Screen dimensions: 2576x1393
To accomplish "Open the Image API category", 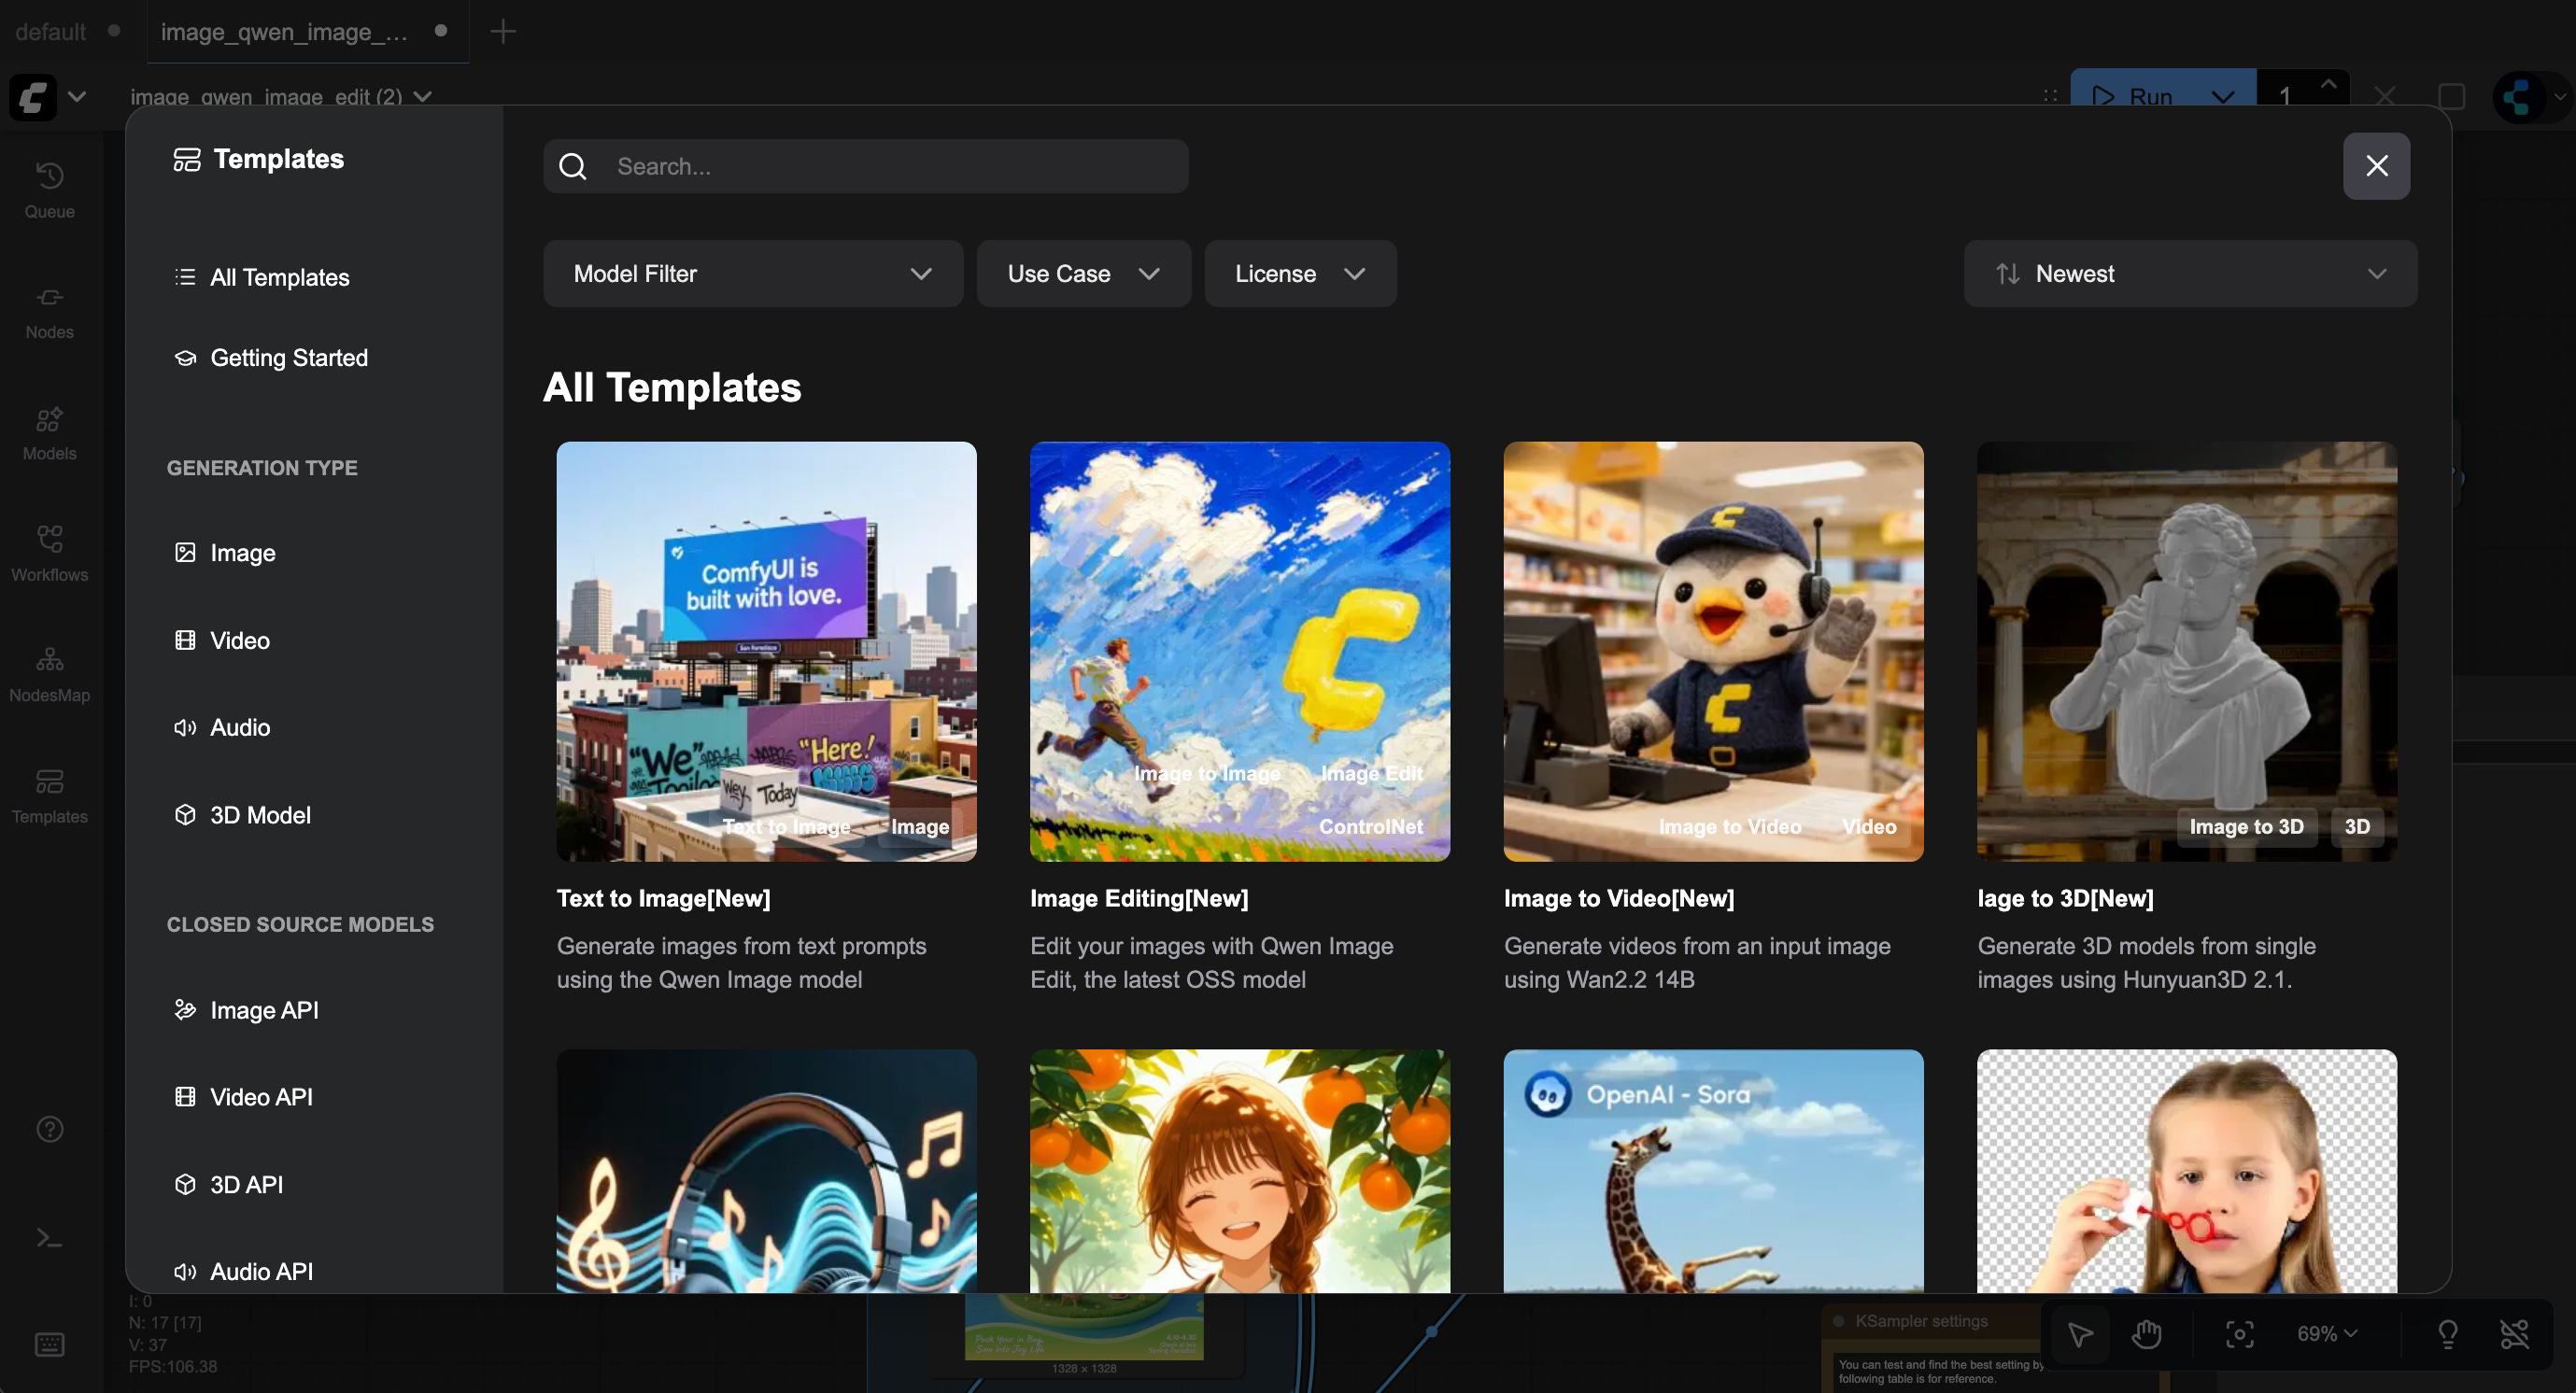I will coord(263,1010).
